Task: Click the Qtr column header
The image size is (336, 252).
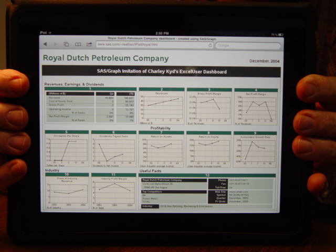Action: pos(105,93)
